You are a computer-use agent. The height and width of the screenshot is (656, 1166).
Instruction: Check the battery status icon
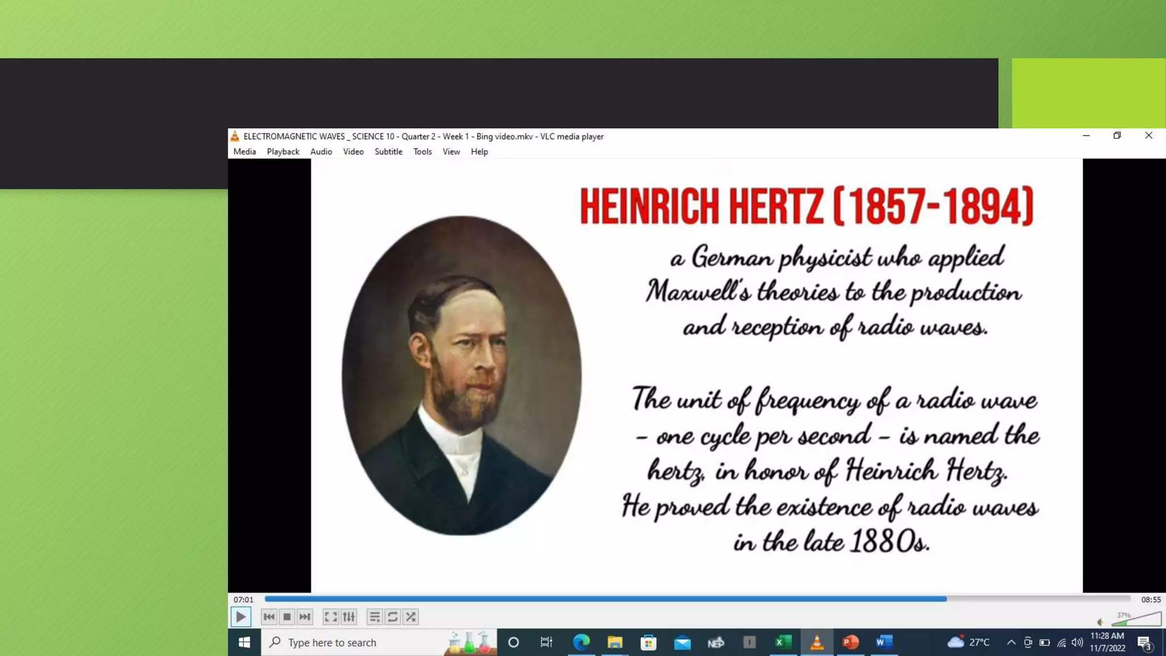tap(1045, 642)
